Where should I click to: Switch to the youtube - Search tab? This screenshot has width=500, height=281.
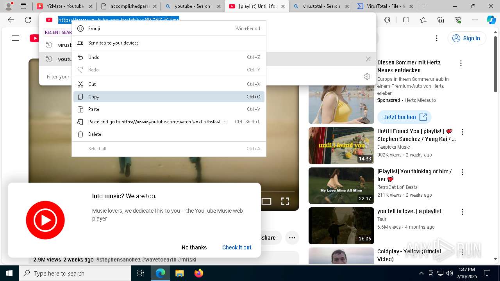pyautogui.click(x=193, y=6)
